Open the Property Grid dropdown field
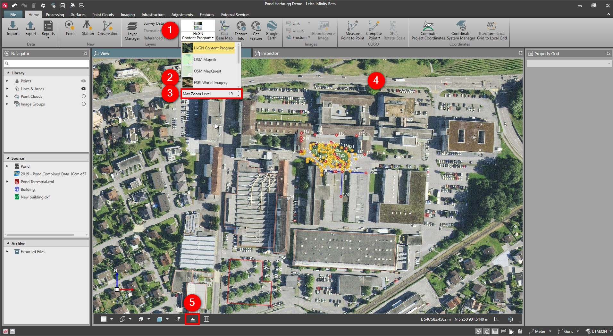 569,64
